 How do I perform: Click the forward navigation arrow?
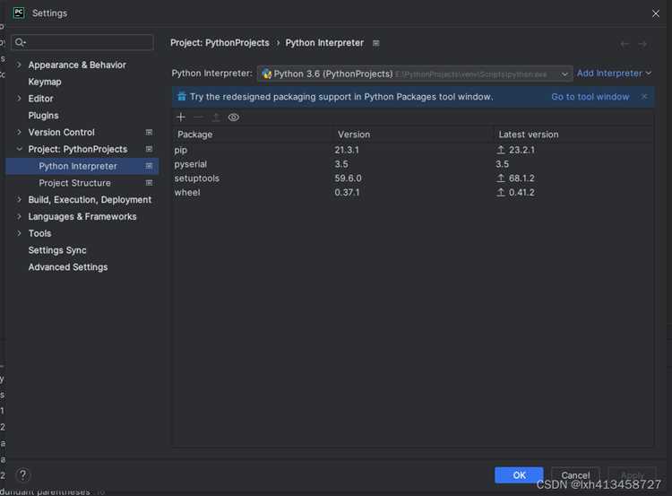(x=642, y=44)
